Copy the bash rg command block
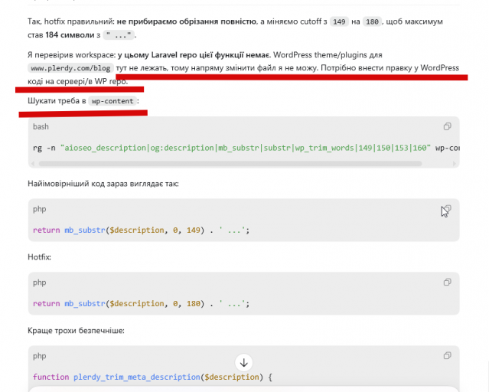Screen dimensions: 489x392 447,126
